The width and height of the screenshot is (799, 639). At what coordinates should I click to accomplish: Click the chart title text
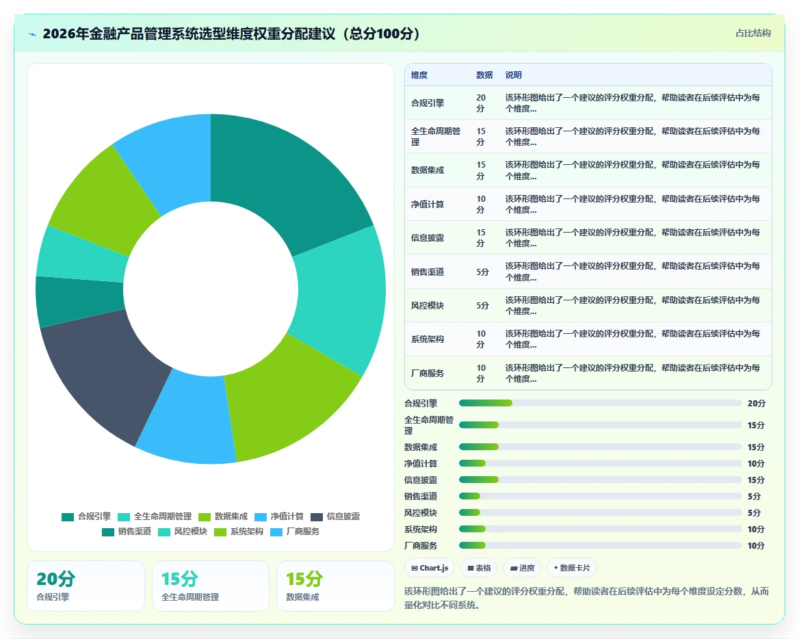pyautogui.click(x=231, y=34)
